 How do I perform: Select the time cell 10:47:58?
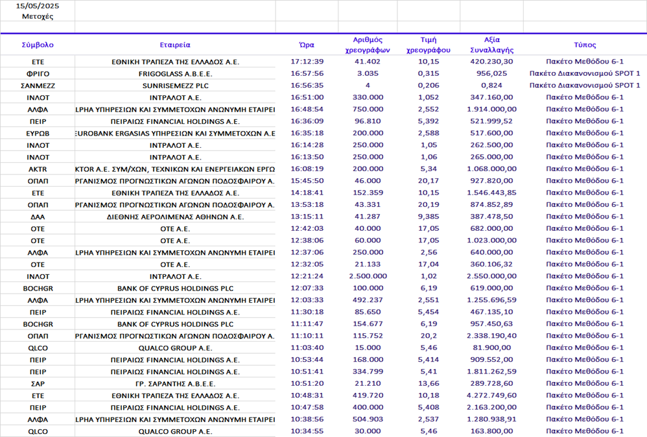(307, 408)
